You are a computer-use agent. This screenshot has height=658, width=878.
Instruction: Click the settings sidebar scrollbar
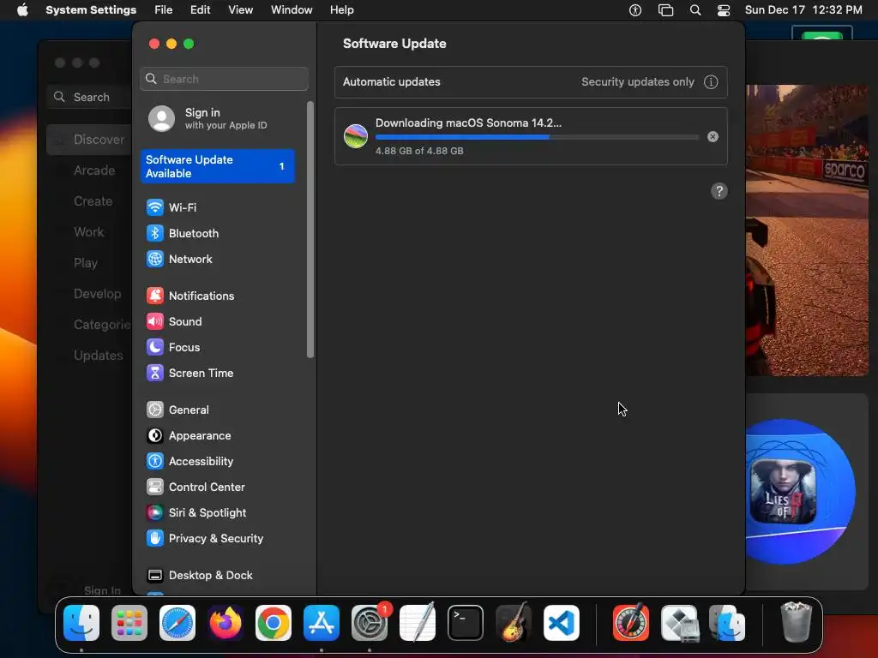[310, 230]
